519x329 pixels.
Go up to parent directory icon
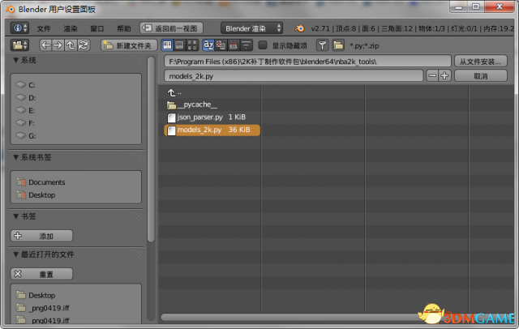[x=71, y=45]
